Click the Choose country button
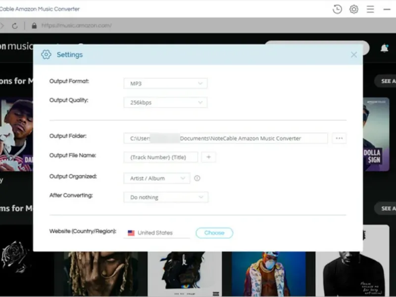 pyautogui.click(x=214, y=233)
